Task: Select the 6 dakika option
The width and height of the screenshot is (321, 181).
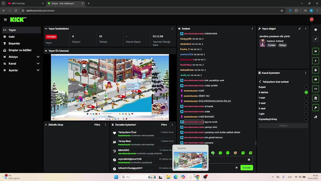Action: (x=283, y=92)
